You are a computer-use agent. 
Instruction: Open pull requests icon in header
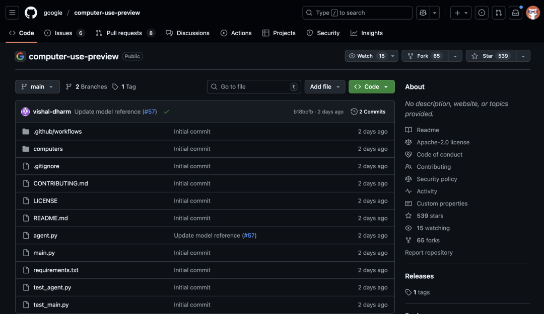coord(498,13)
